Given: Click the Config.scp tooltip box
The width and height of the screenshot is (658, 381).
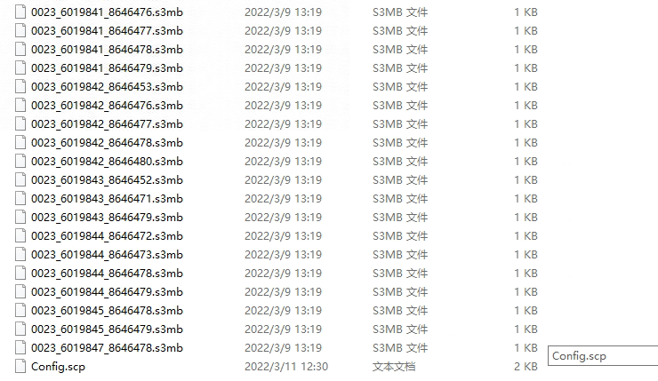Looking at the screenshot, I should pyautogui.click(x=603, y=356).
